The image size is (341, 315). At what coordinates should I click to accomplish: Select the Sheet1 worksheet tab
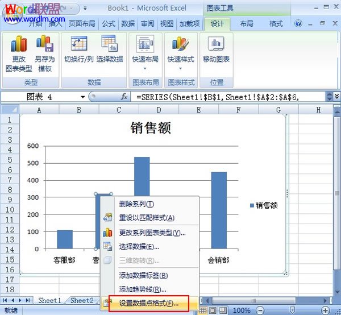49,300
